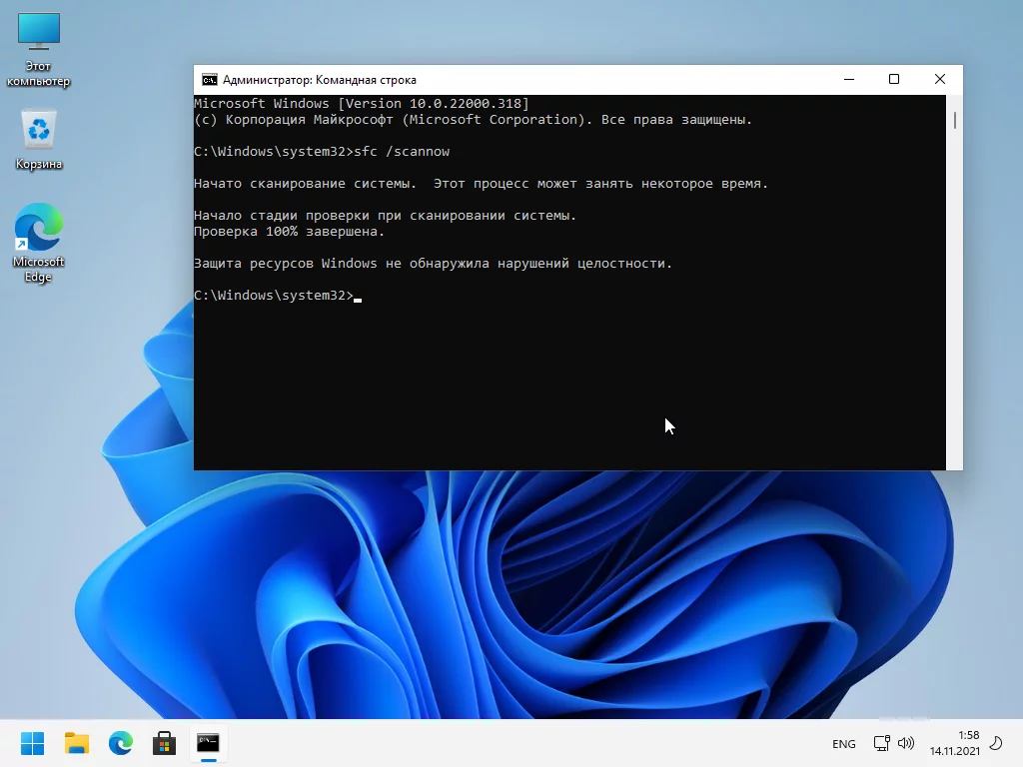Open the network status tray icon

point(881,743)
